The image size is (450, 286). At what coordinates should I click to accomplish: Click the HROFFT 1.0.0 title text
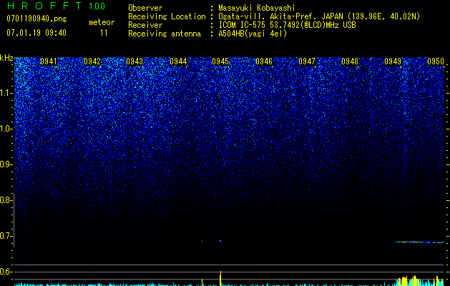[x=56, y=6]
